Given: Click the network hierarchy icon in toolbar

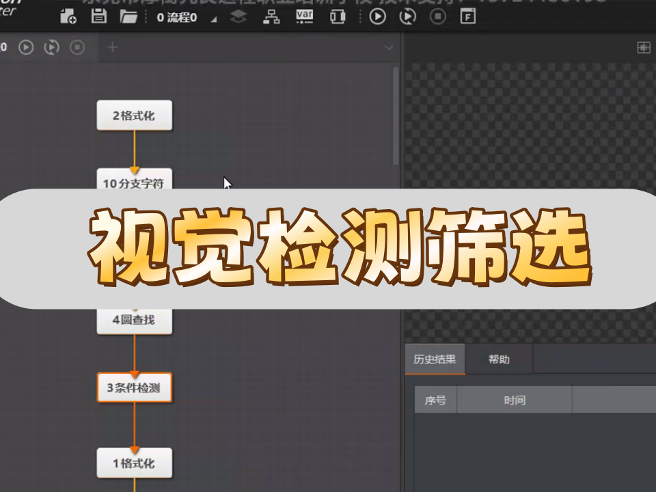Looking at the screenshot, I should click(271, 17).
